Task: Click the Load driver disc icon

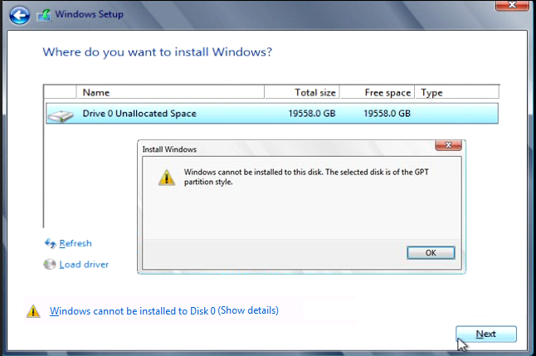Action: click(x=49, y=265)
